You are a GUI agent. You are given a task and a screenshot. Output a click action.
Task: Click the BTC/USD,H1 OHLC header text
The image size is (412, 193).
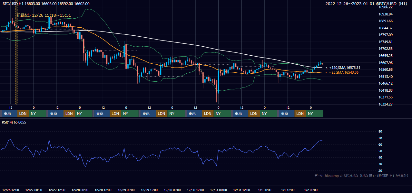click(x=46, y=4)
